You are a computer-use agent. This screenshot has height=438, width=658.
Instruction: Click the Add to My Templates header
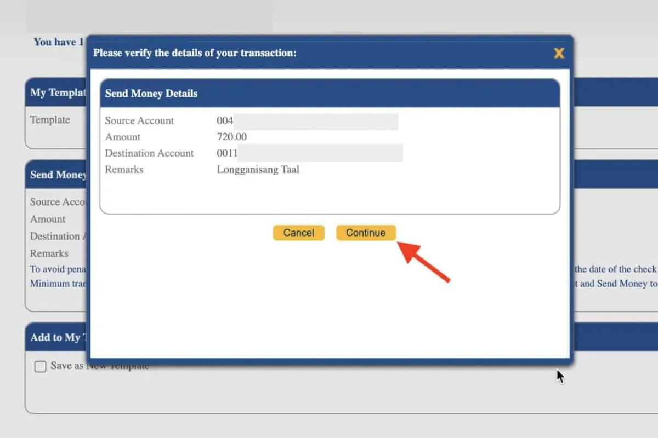[x=56, y=337]
